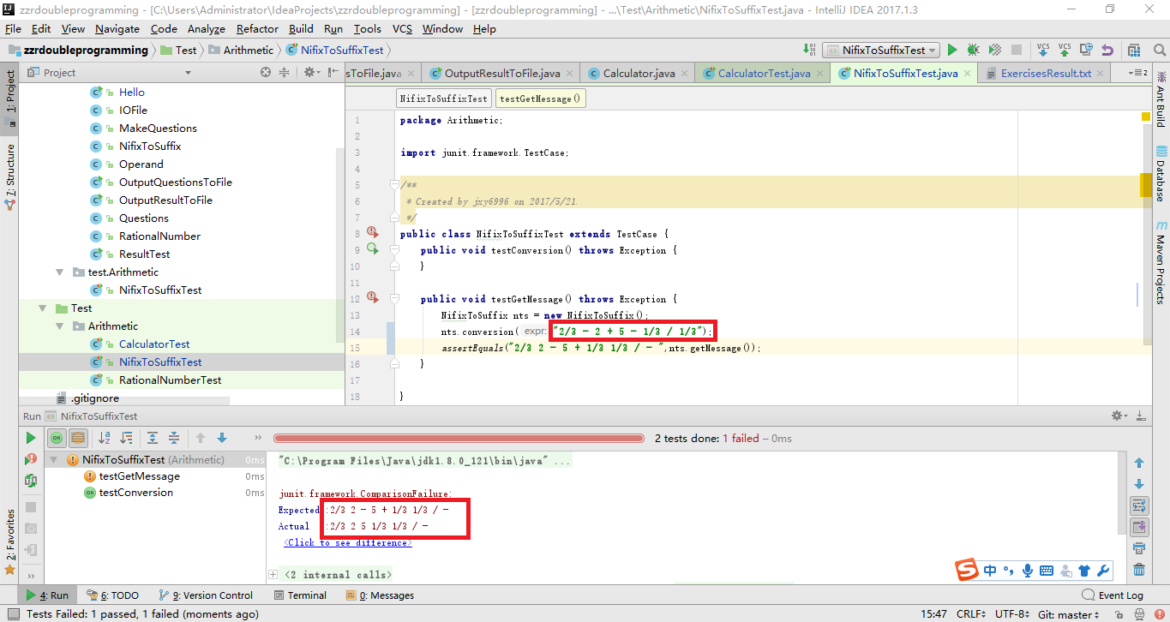Hide Run tool window icon

click(x=1141, y=416)
